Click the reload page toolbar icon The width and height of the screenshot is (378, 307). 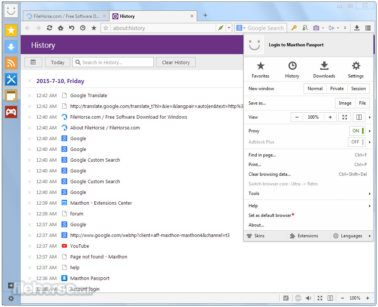tap(50, 28)
